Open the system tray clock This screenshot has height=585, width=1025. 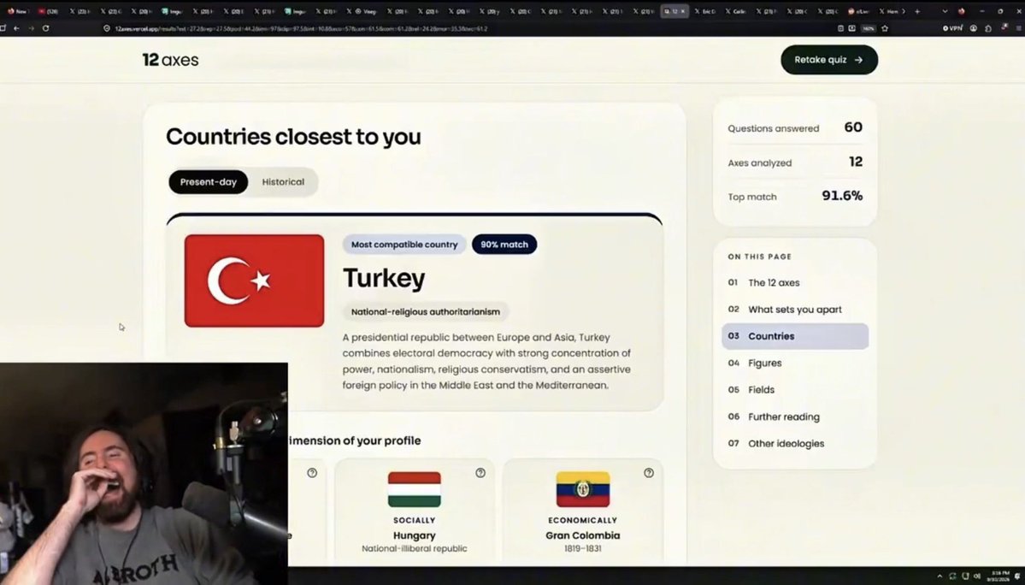(x=1000, y=576)
